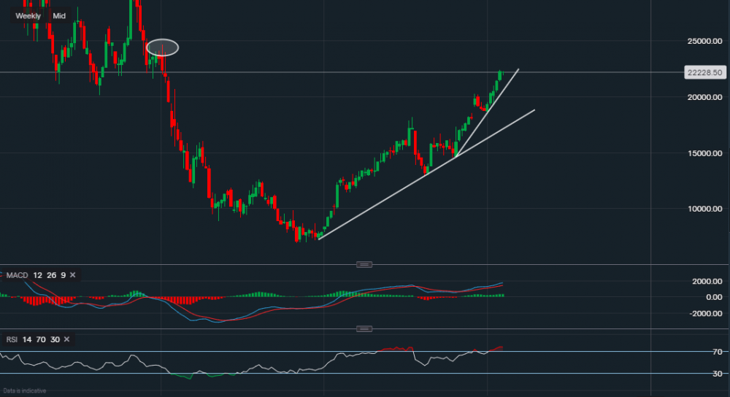The image size is (730, 397).
Task: Click the RSI oversold value 30 in legend
Action: point(54,339)
